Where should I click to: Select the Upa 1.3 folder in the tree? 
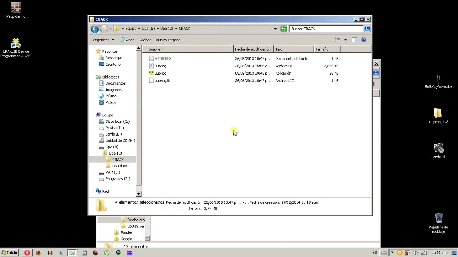coord(115,153)
